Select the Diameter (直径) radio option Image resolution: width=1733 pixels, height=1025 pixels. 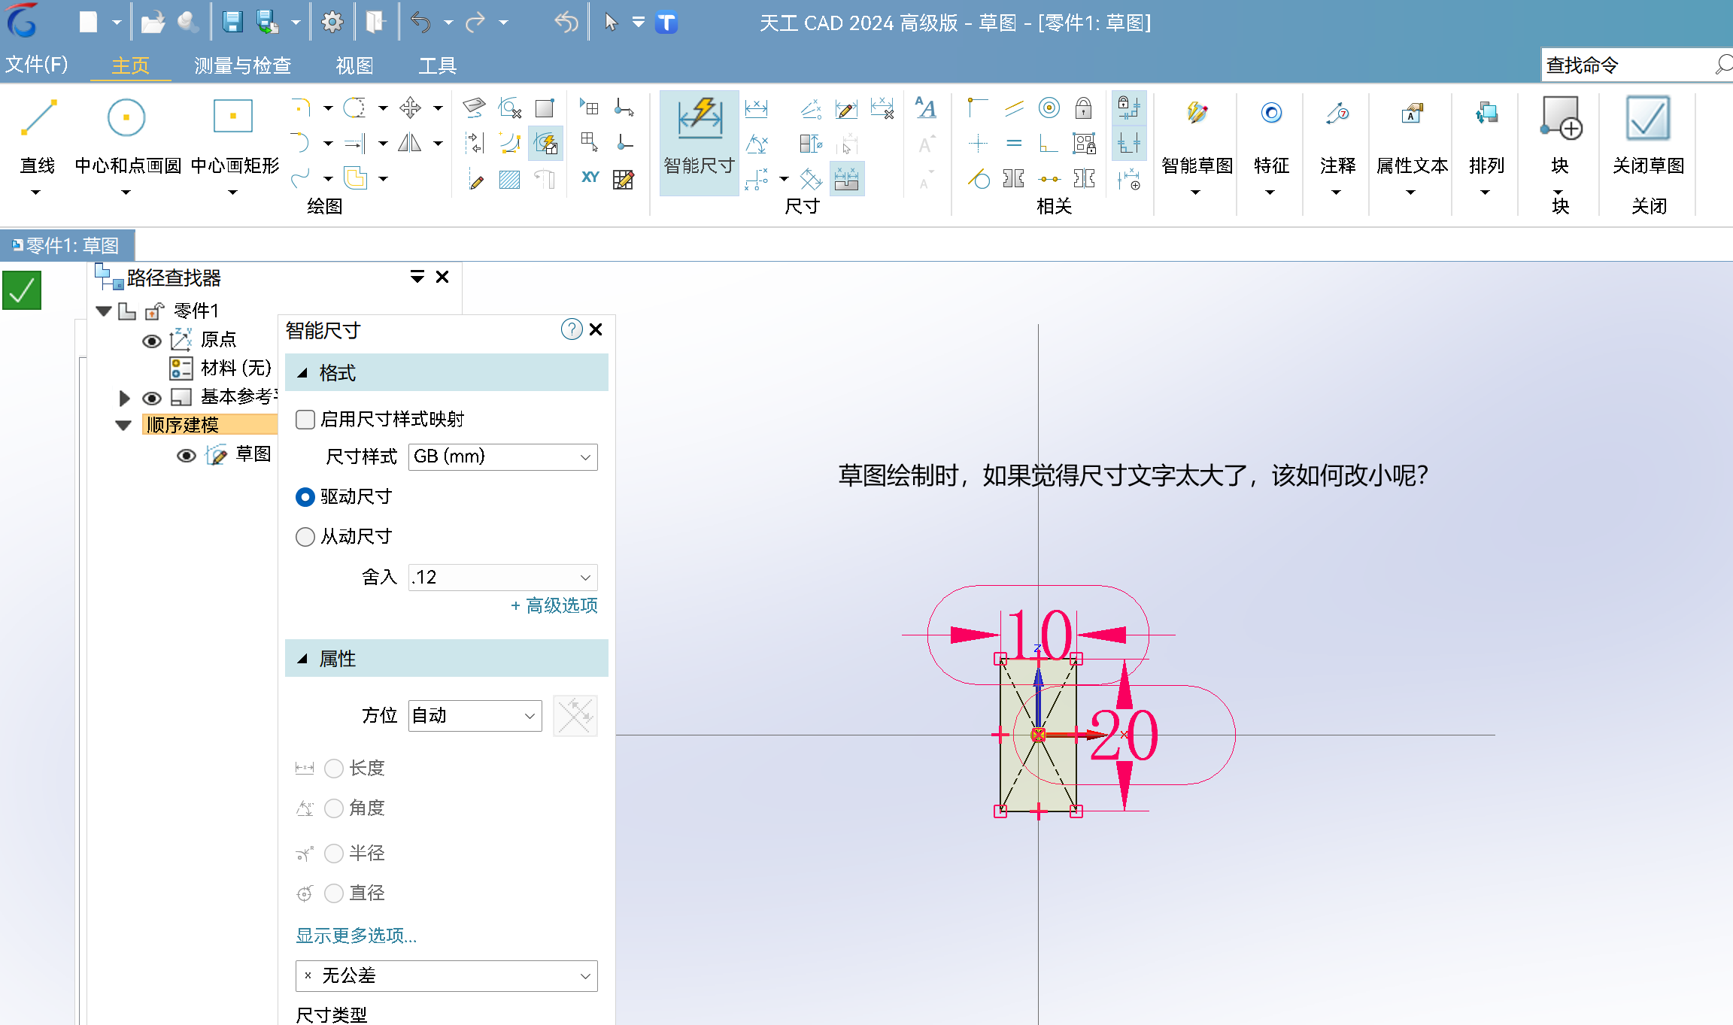click(334, 893)
